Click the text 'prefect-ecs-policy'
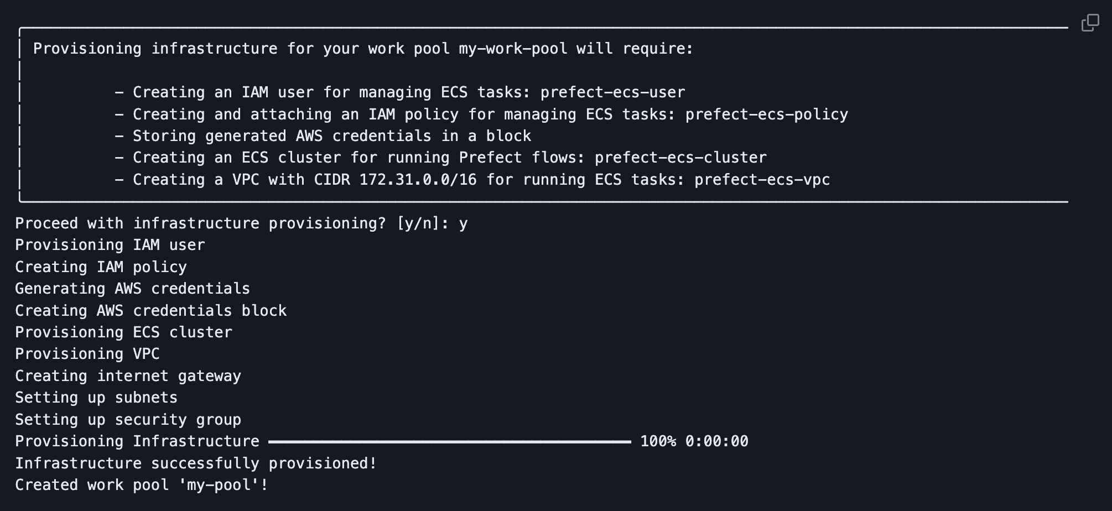The image size is (1112, 511). (766, 114)
